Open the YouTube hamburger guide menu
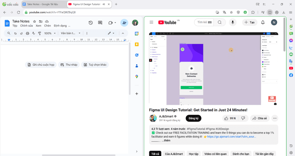Viewport: 295px width, 156px height. (x=152, y=22)
